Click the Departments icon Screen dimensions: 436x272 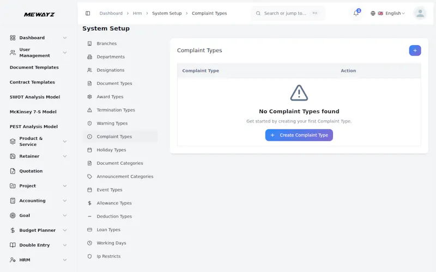coord(89,57)
